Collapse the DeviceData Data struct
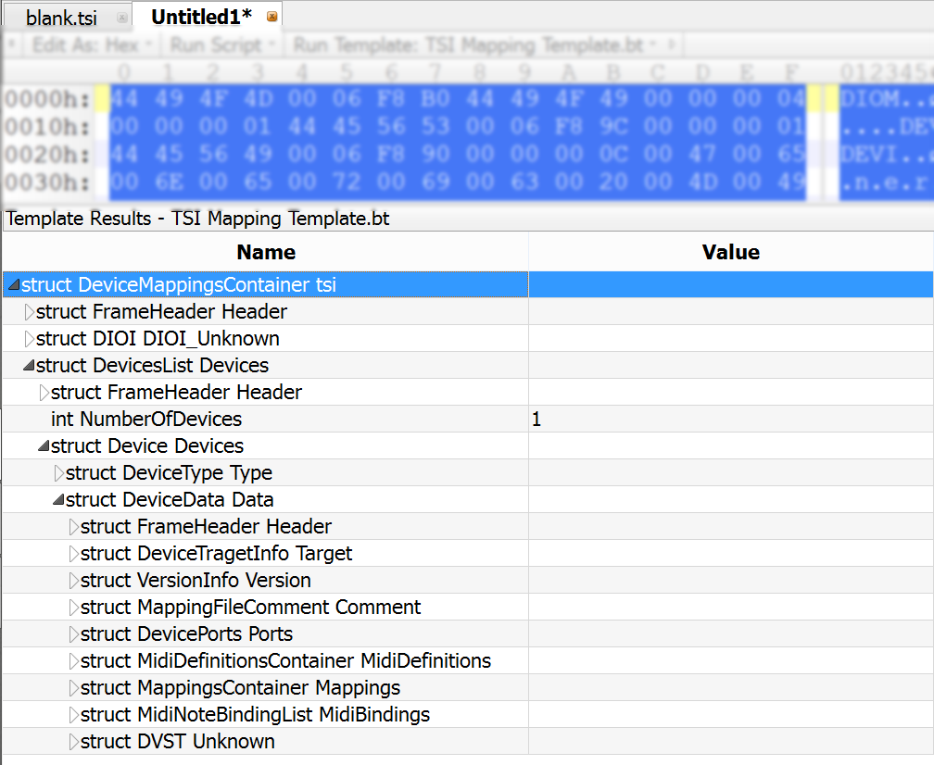 click(x=57, y=500)
